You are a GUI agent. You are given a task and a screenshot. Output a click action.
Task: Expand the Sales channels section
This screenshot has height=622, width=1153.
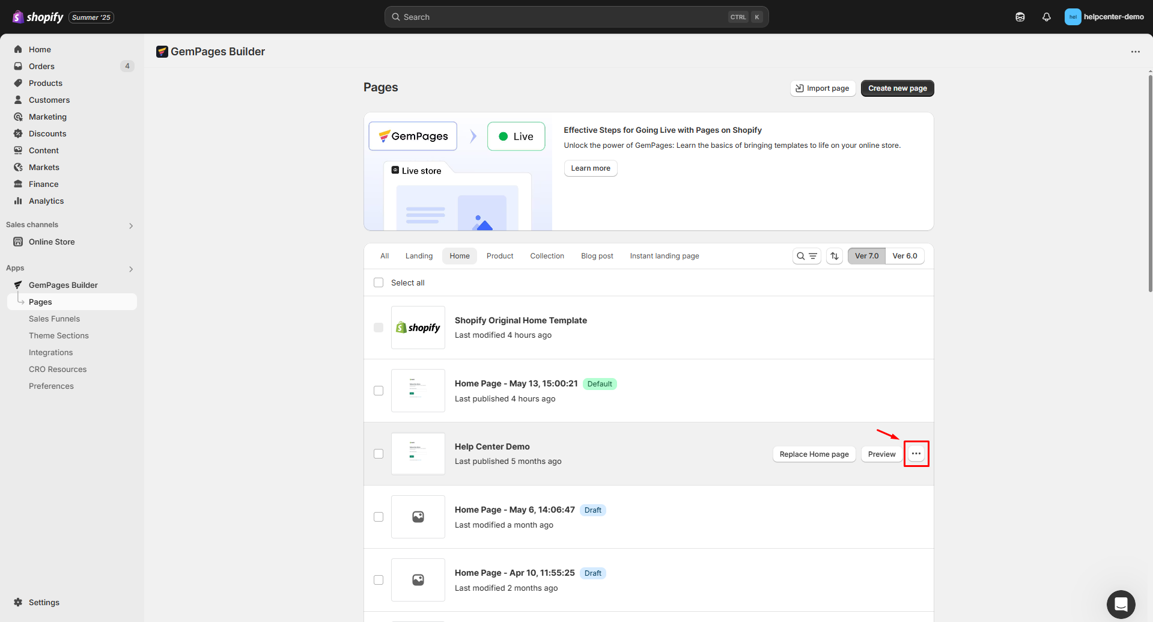pos(131,225)
